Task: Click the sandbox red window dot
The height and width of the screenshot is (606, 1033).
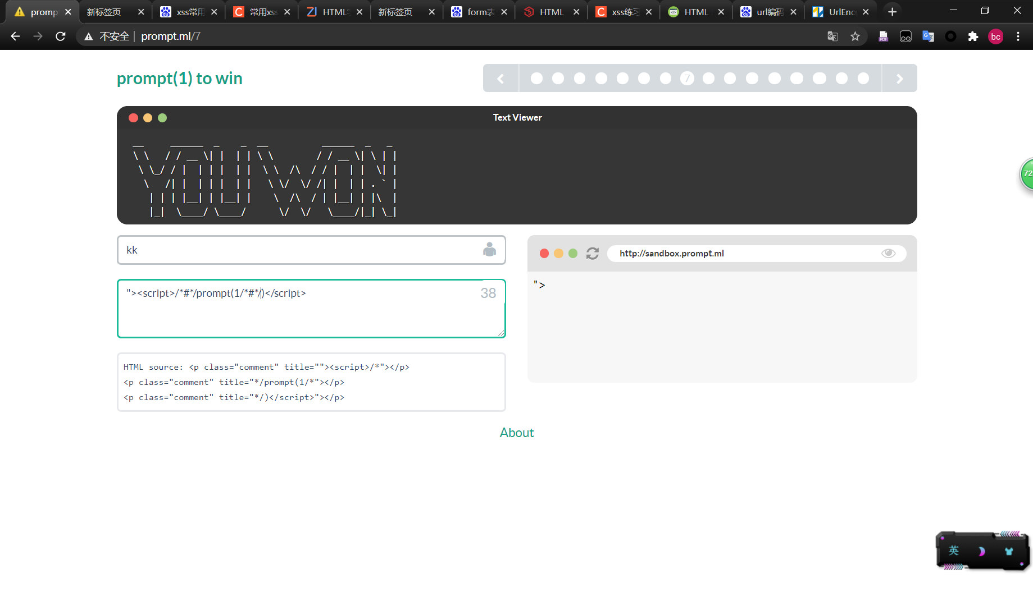Action: point(544,254)
